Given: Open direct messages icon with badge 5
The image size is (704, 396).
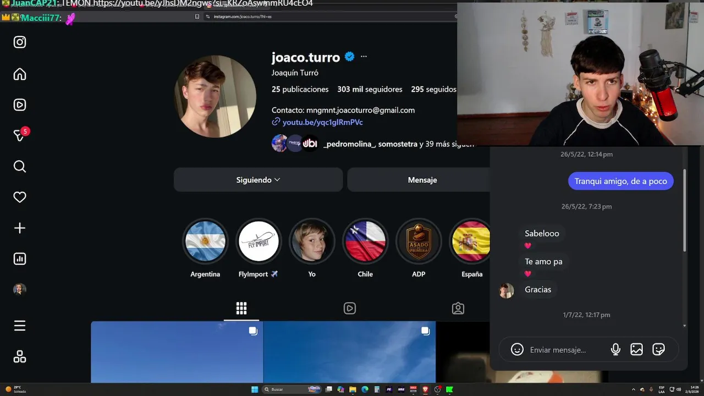Looking at the screenshot, I should coord(20,135).
